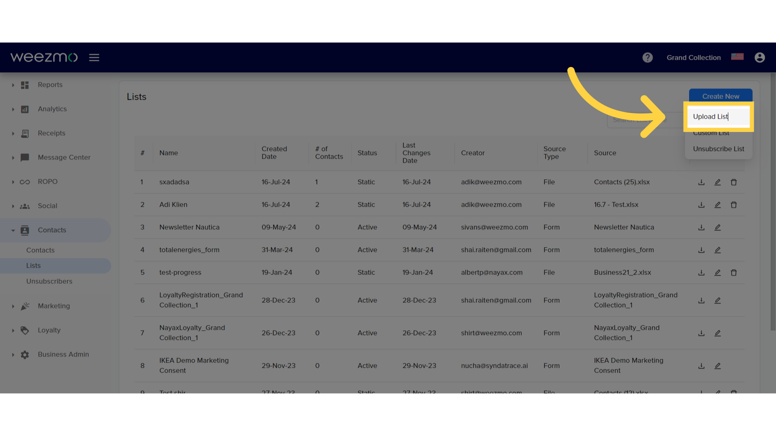This screenshot has height=436, width=776.
Task: Expand the Business Admin section arrow
Action: pyautogui.click(x=13, y=355)
